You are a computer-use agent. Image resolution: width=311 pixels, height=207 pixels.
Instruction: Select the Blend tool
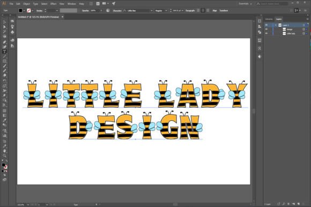click(x=4, y=125)
